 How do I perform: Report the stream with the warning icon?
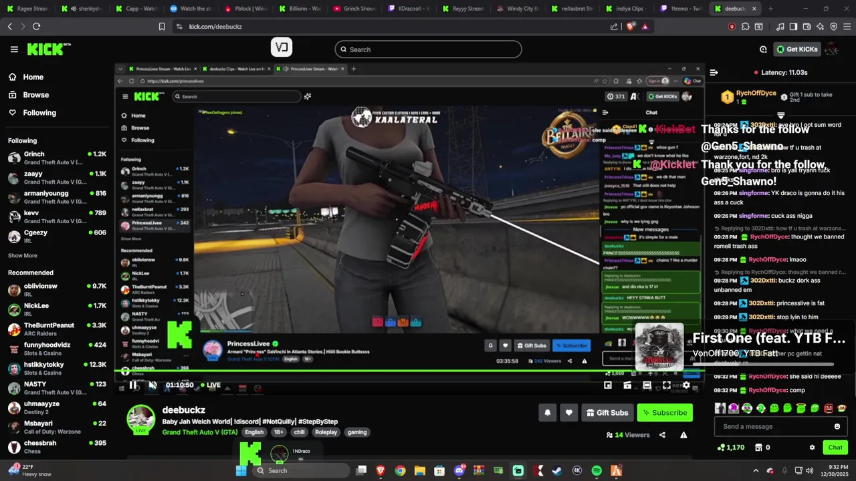tap(683, 435)
